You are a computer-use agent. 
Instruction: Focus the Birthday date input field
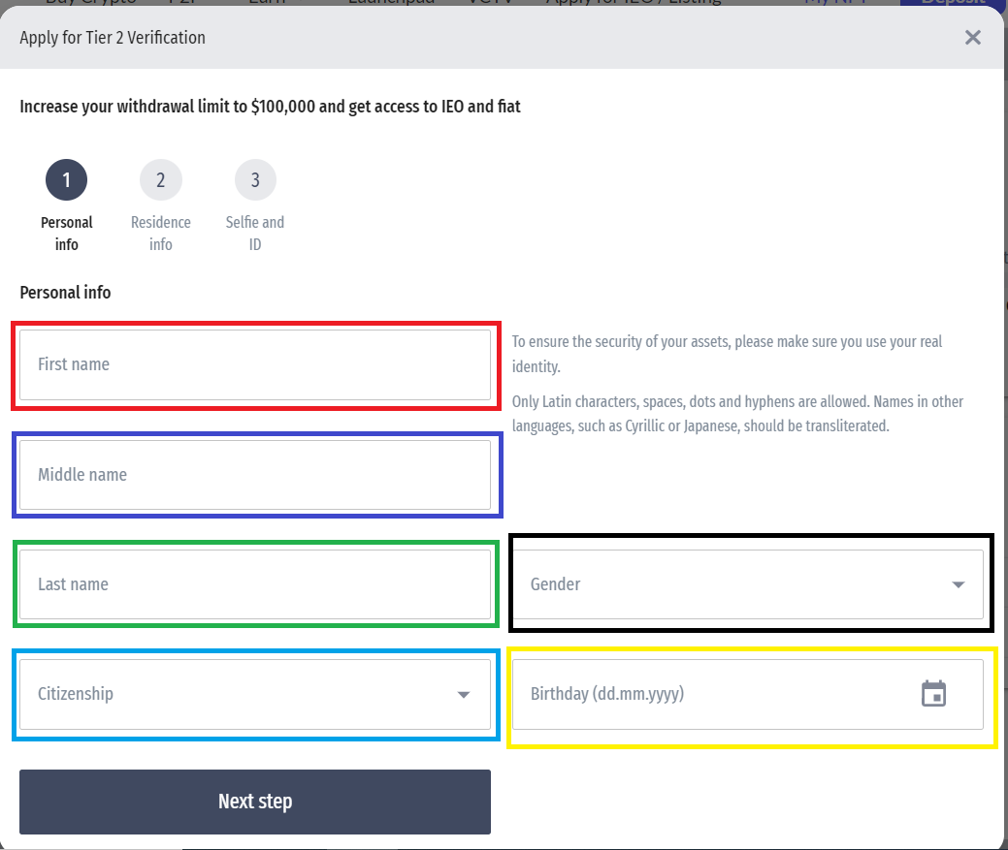click(x=708, y=694)
